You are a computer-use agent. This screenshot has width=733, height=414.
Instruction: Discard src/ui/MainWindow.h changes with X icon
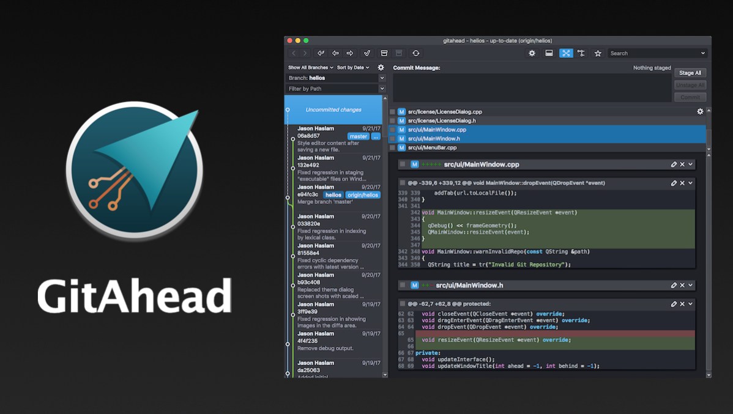[682, 285]
